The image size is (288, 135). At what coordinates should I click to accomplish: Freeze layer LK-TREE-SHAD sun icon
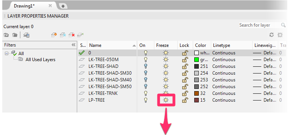click(x=166, y=66)
